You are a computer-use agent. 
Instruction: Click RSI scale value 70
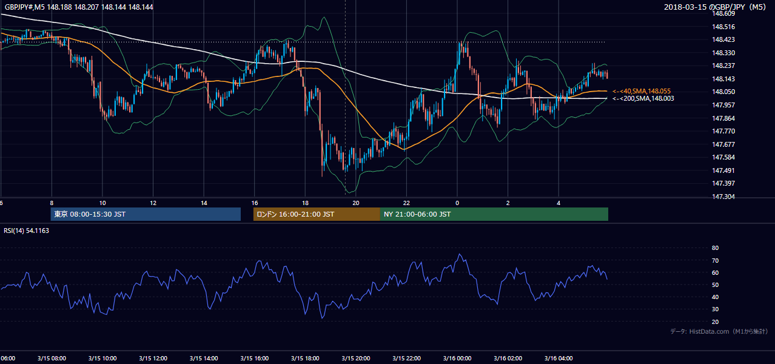coord(715,261)
